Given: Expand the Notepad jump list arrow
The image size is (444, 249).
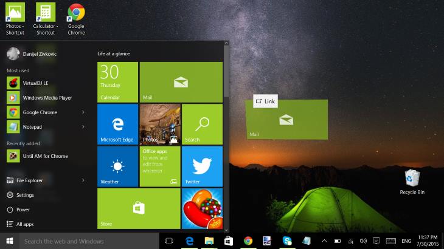Looking at the screenshot, I should point(83,127).
